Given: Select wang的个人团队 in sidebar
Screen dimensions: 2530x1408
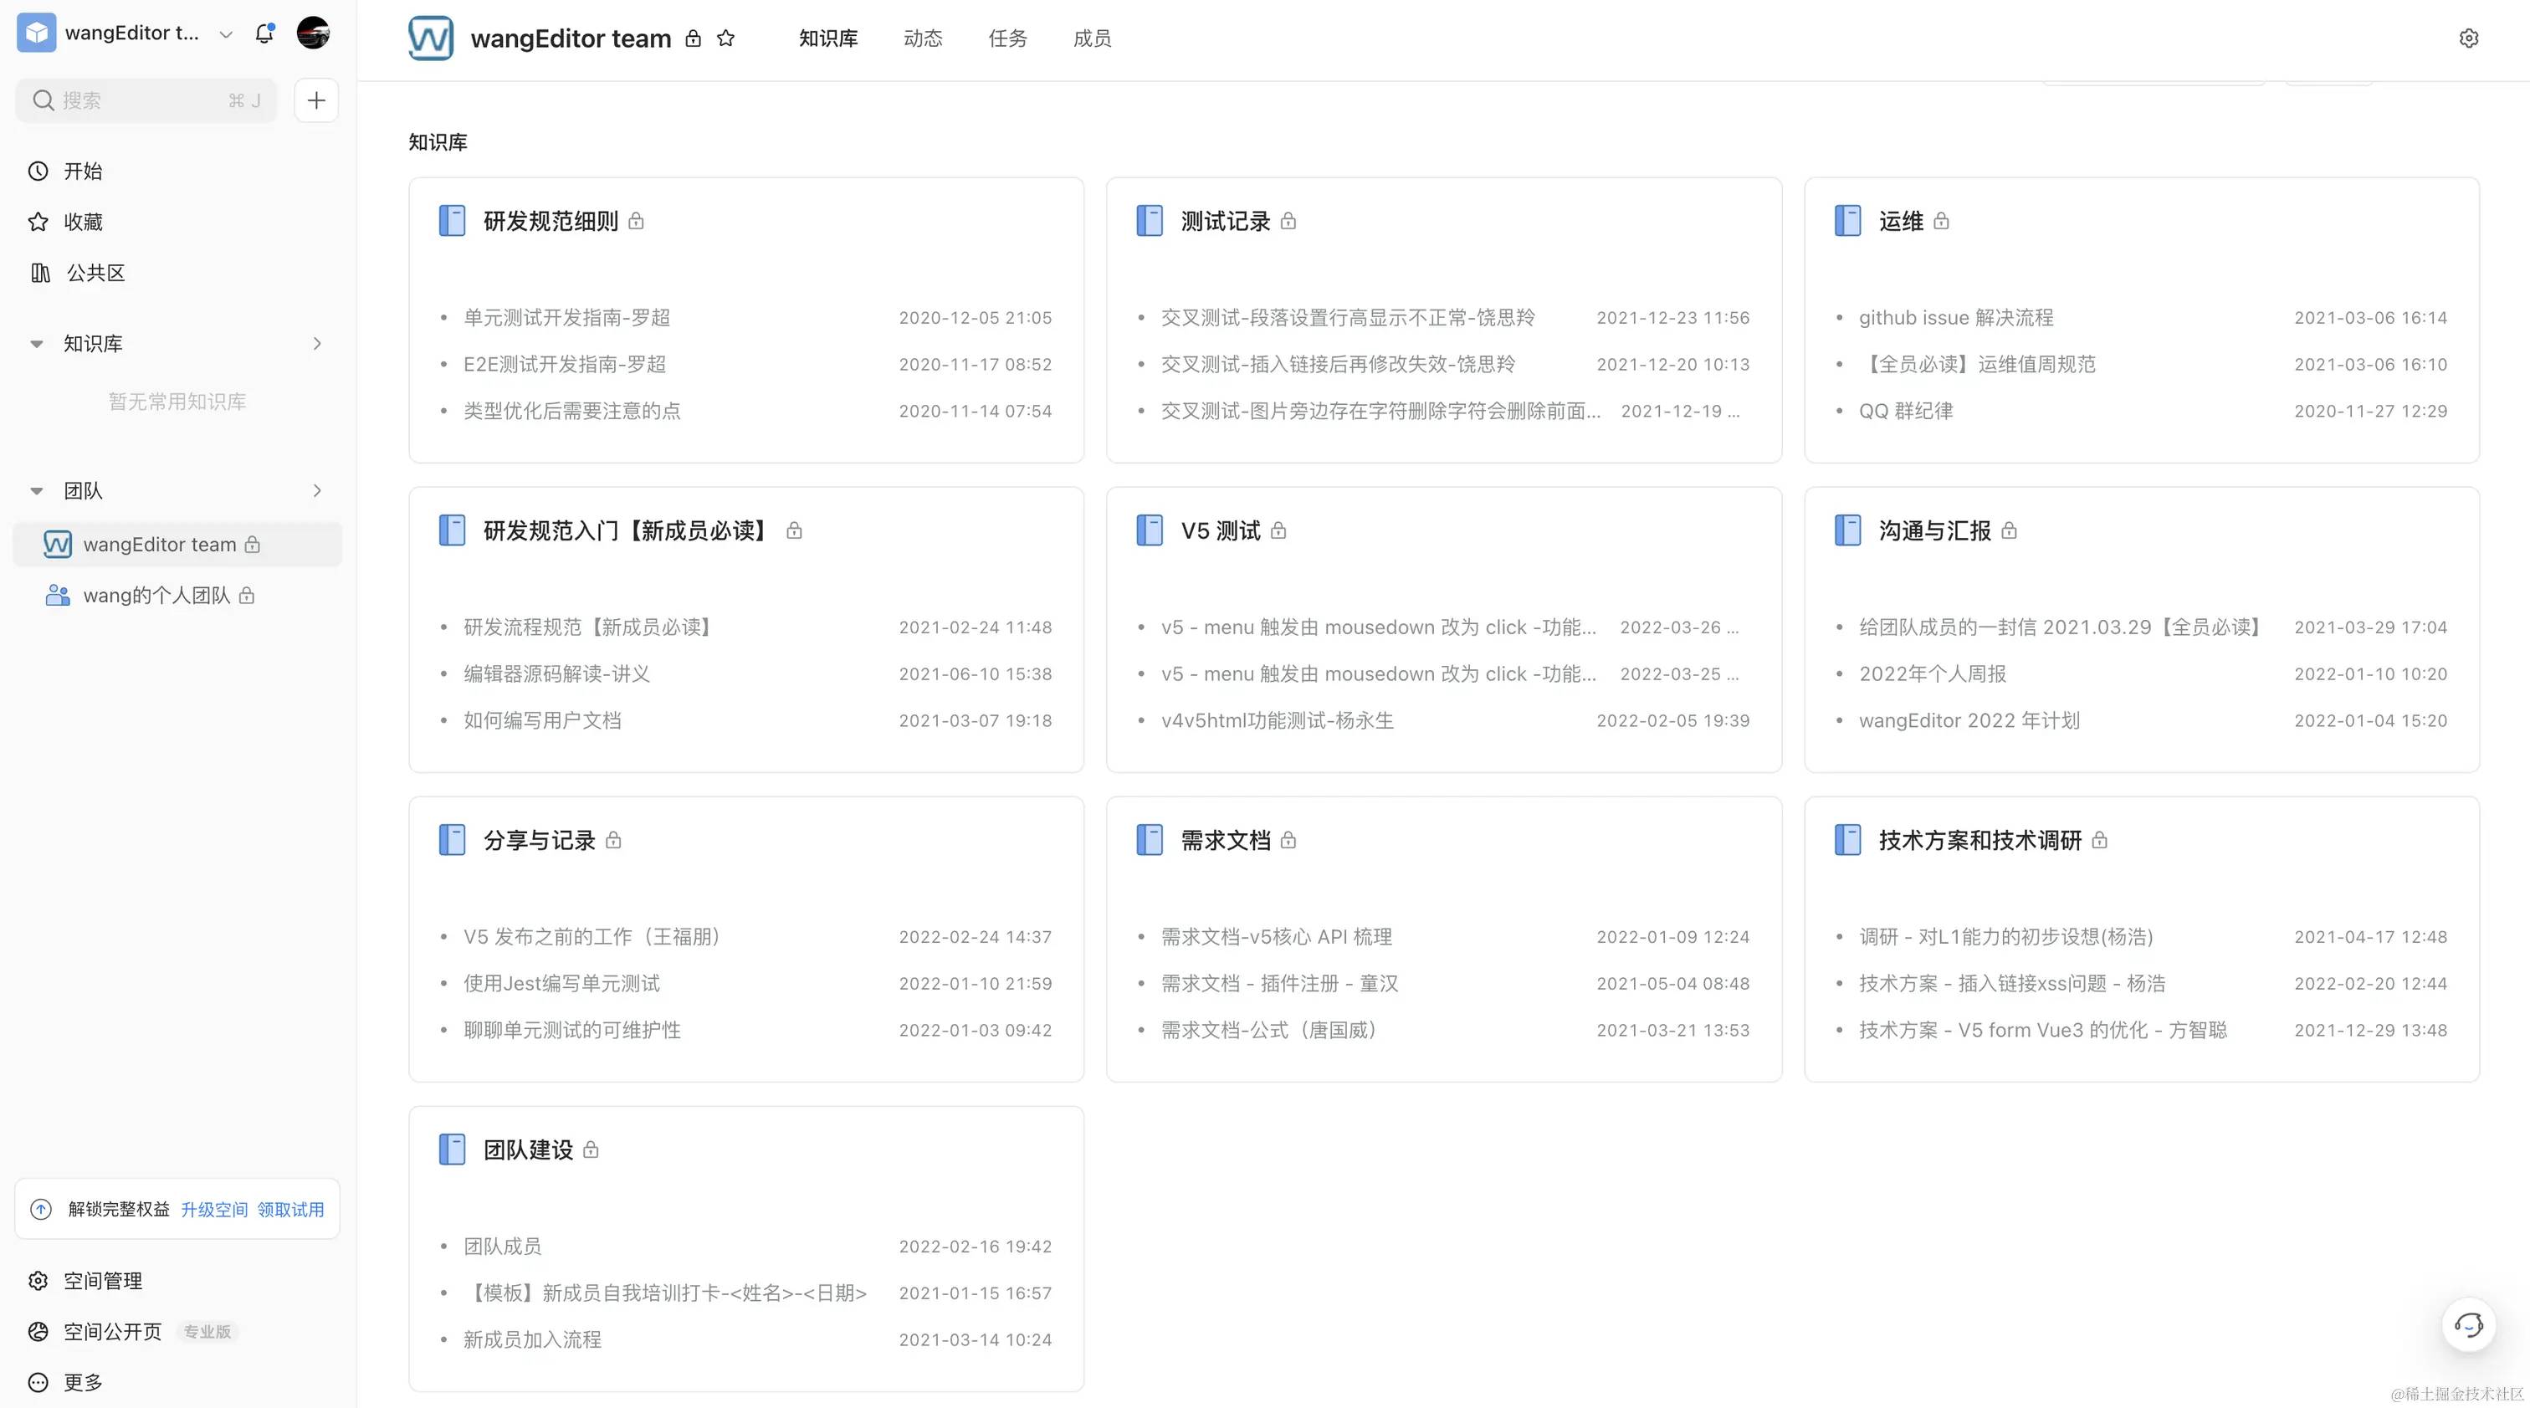Looking at the screenshot, I should [177, 595].
